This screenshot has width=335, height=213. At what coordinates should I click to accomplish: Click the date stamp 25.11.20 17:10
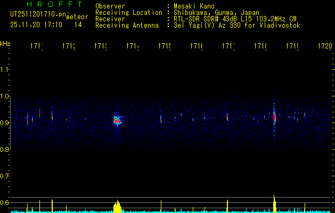36,25
